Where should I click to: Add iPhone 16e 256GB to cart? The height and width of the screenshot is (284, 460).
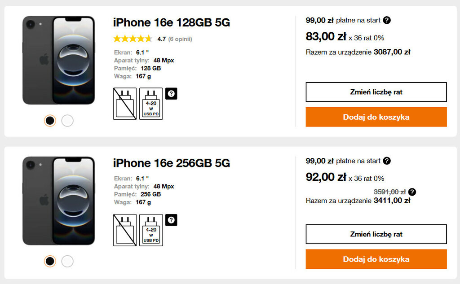coord(376,259)
